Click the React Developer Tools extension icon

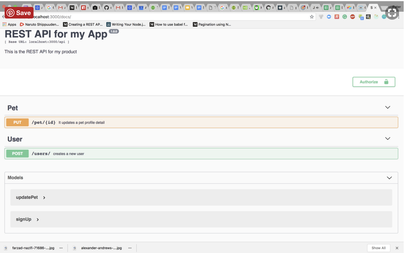click(x=368, y=17)
